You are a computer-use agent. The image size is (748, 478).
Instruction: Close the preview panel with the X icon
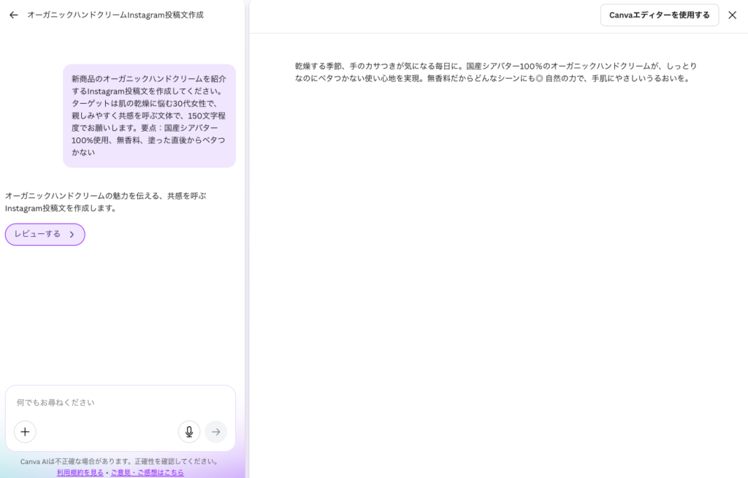click(732, 15)
